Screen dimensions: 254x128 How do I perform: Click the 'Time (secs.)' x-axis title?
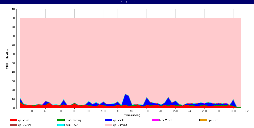132,115
